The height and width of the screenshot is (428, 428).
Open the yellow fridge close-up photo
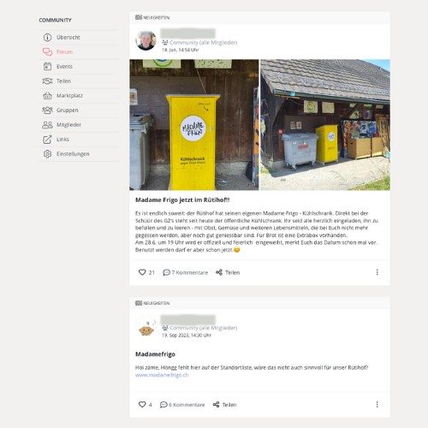pyautogui.click(x=194, y=125)
